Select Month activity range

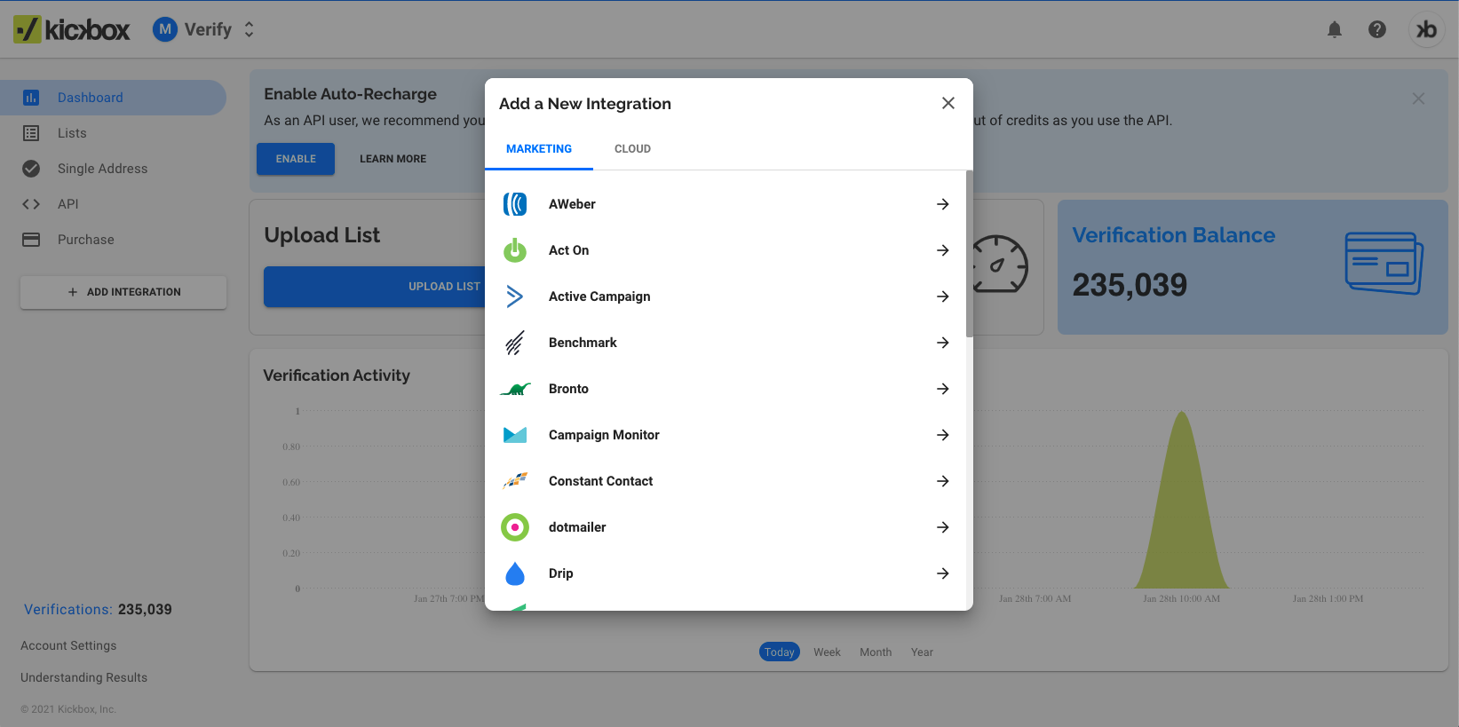point(876,652)
